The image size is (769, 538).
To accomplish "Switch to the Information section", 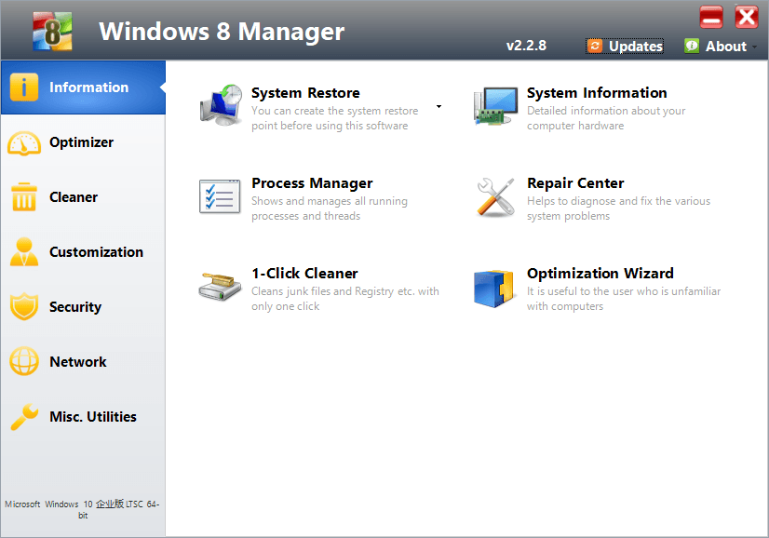I will tap(84, 87).
